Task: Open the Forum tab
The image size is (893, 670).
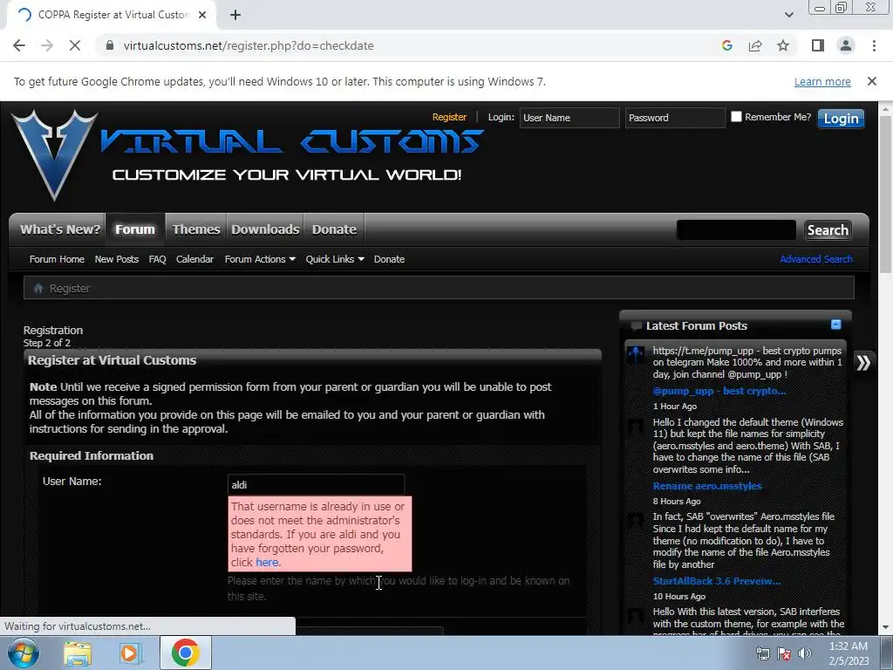Action: click(135, 229)
